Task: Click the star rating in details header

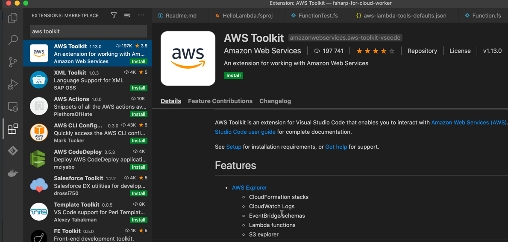Action: point(376,51)
